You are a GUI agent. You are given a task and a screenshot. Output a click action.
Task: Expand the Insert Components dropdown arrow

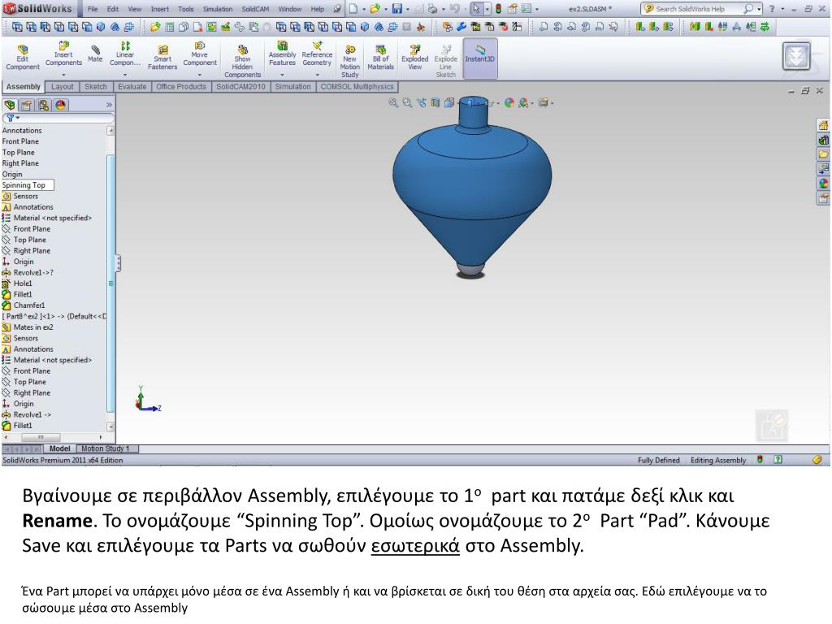tap(63, 76)
